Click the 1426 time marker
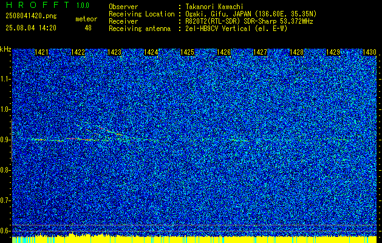382x243 pixels. coord(224,52)
